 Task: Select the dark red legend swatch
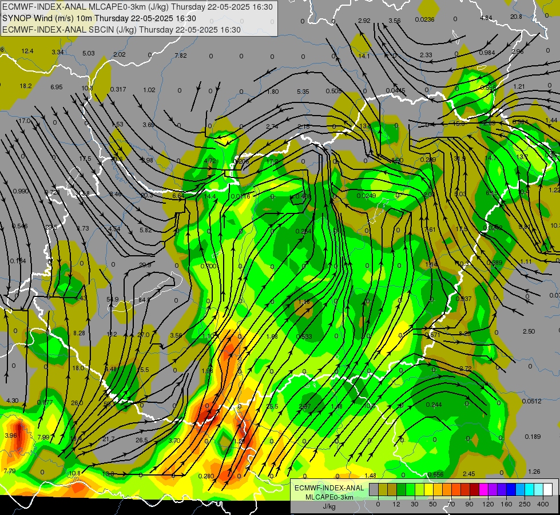click(x=474, y=489)
